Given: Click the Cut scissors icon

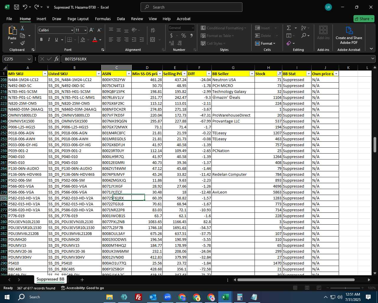Looking at the screenshot, I should tap(22, 28).
